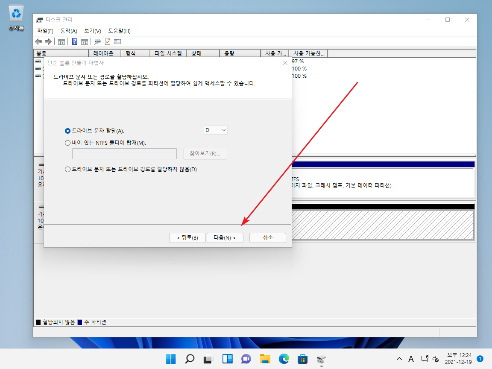The height and width of the screenshot is (369, 492).
Task: Click the IME language indicator A
Action: (411, 359)
